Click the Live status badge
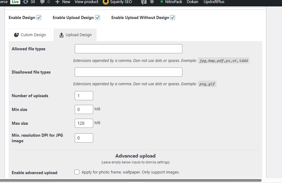This screenshot has width=282, height=183. (x=15, y=2)
